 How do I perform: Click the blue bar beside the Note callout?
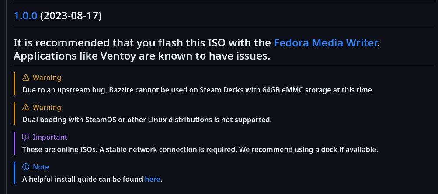tap(14, 173)
